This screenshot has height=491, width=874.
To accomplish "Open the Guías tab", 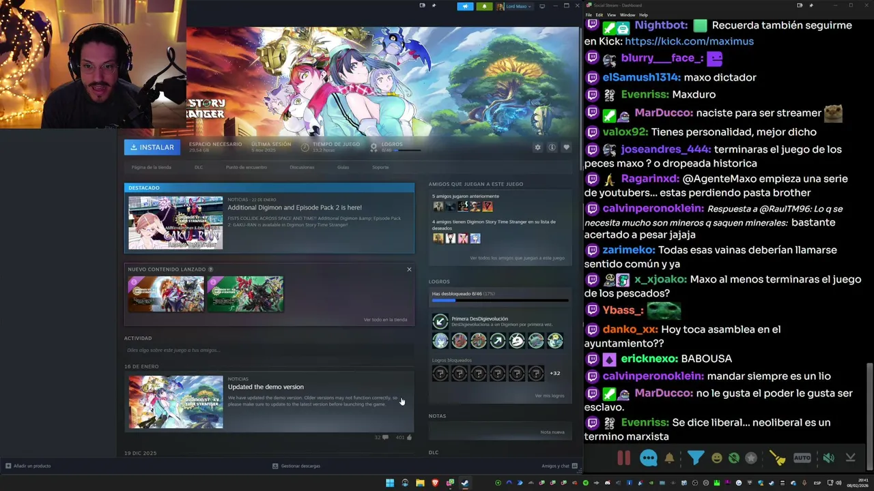I will (x=343, y=167).
